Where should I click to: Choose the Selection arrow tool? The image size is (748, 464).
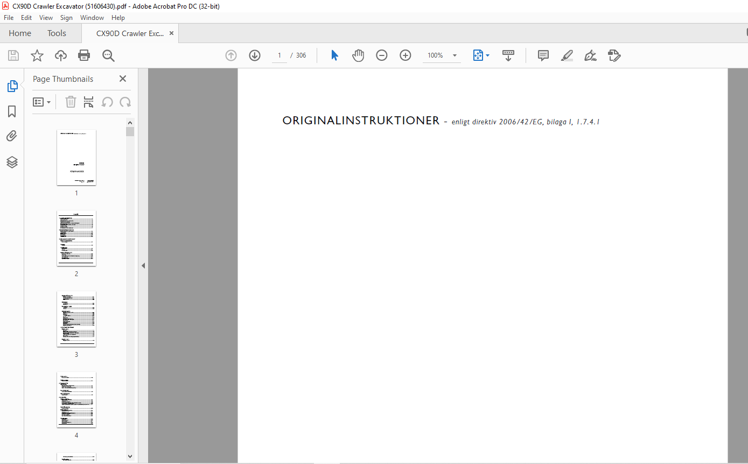334,55
